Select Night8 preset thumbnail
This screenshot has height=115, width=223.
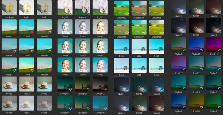tap(196, 26)
